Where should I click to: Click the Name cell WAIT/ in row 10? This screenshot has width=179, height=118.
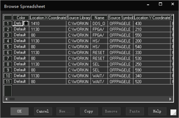[99, 76]
